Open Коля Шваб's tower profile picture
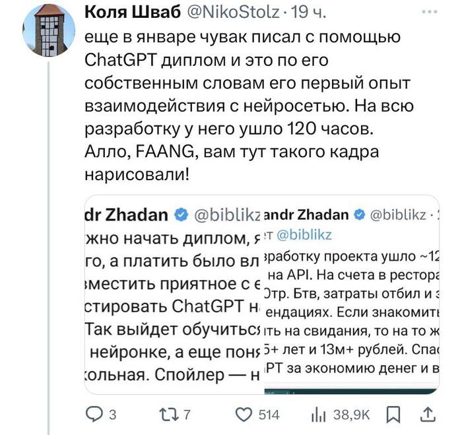The image size is (462, 435). (48, 28)
